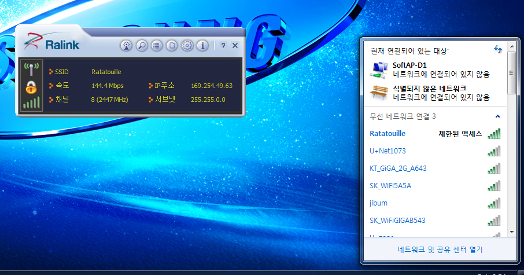Select the SoftAP-D1 connection entry
The height and width of the screenshot is (275, 524).
point(435,69)
